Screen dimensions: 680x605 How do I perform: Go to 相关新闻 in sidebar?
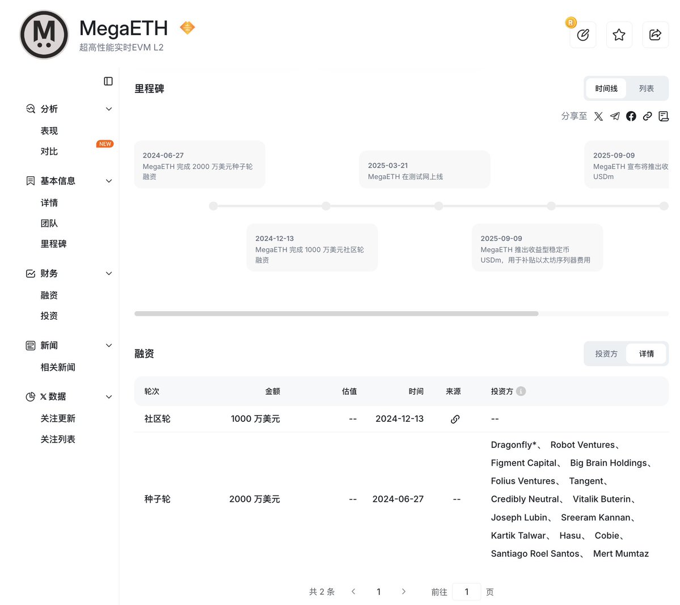(58, 367)
